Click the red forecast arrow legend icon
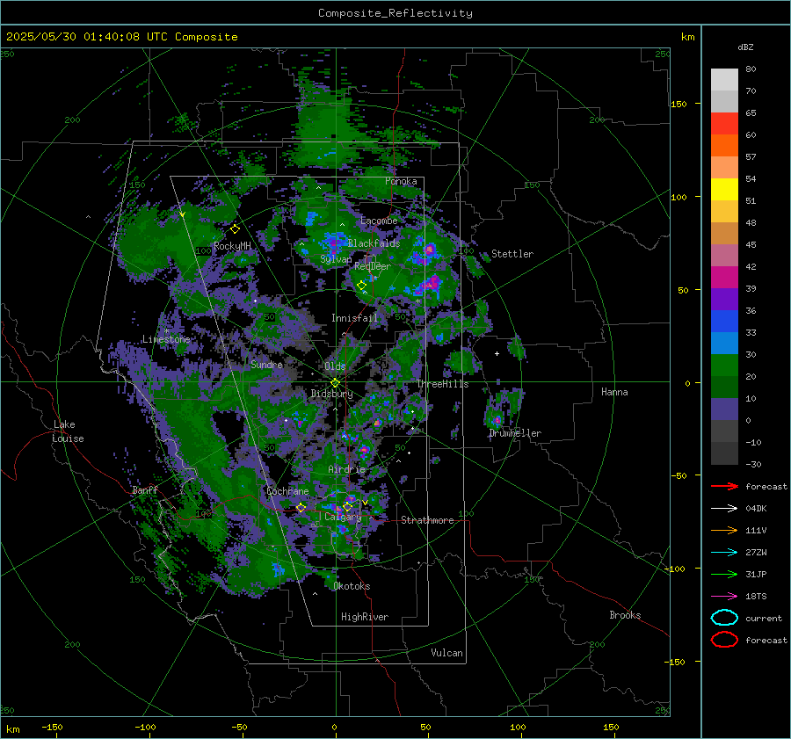 (x=724, y=486)
